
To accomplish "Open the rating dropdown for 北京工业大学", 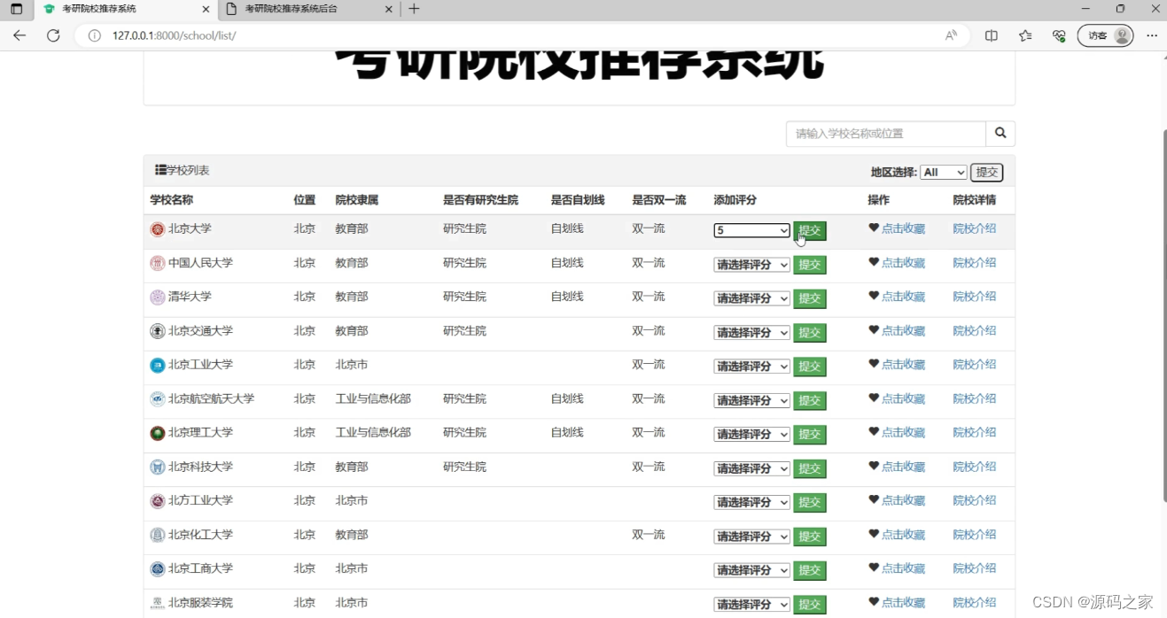I will (x=751, y=367).
